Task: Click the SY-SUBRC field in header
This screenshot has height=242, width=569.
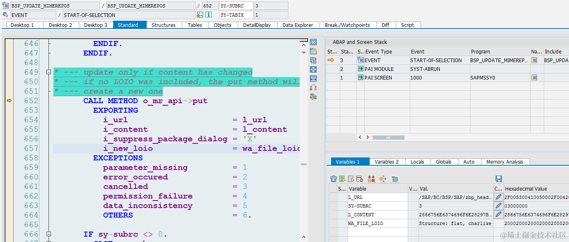Action: 236,6
